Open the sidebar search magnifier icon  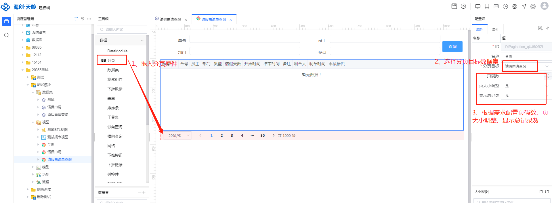(x=6, y=35)
